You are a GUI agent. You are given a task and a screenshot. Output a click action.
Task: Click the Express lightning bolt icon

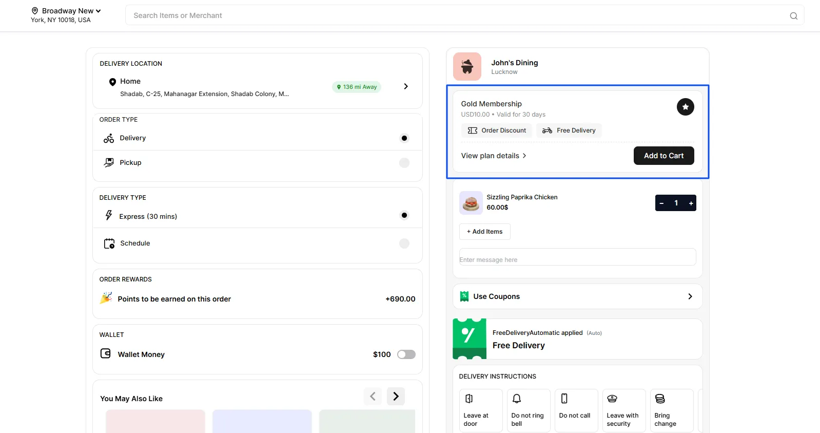point(109,215)
